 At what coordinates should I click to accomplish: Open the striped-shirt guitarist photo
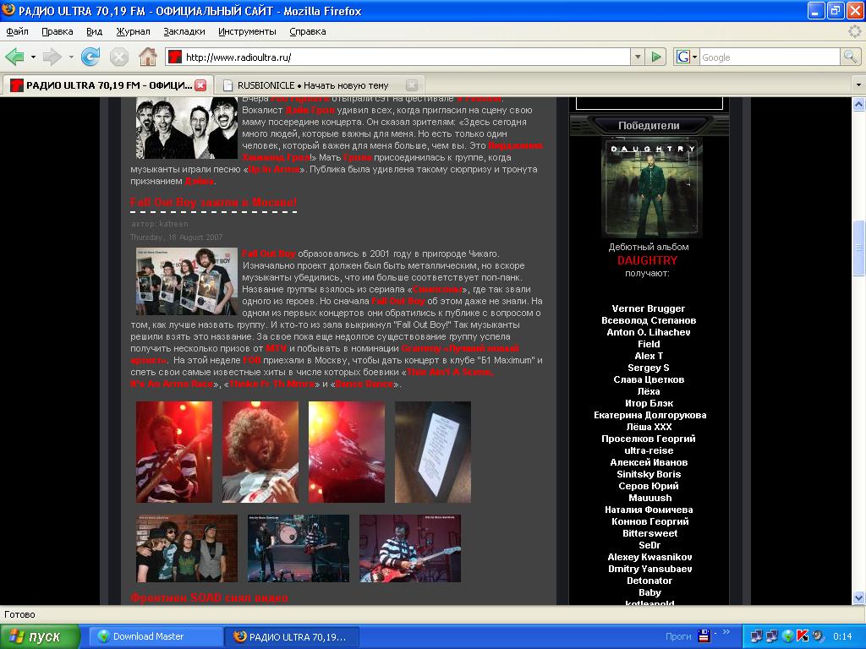pos(410,548)
